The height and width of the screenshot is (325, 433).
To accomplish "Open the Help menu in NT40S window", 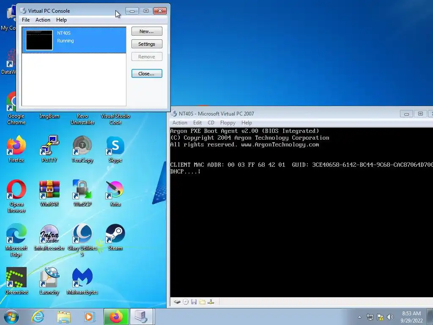I will [x=247, y=123].
